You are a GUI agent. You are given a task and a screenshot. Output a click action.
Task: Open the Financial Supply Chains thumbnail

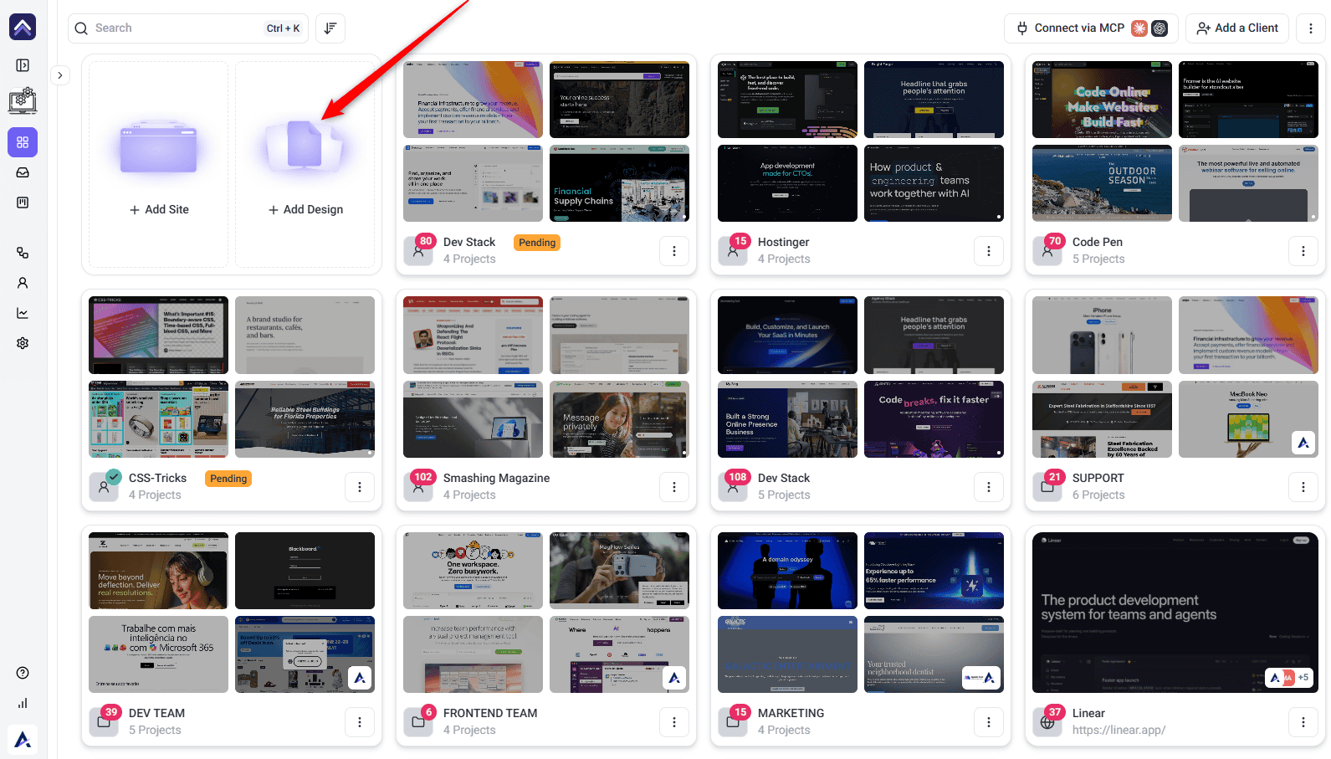click(x=619, y=183)
